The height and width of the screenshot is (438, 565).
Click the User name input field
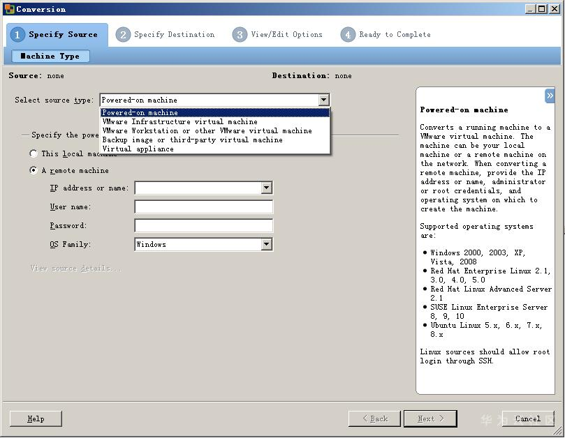[204, 206]
